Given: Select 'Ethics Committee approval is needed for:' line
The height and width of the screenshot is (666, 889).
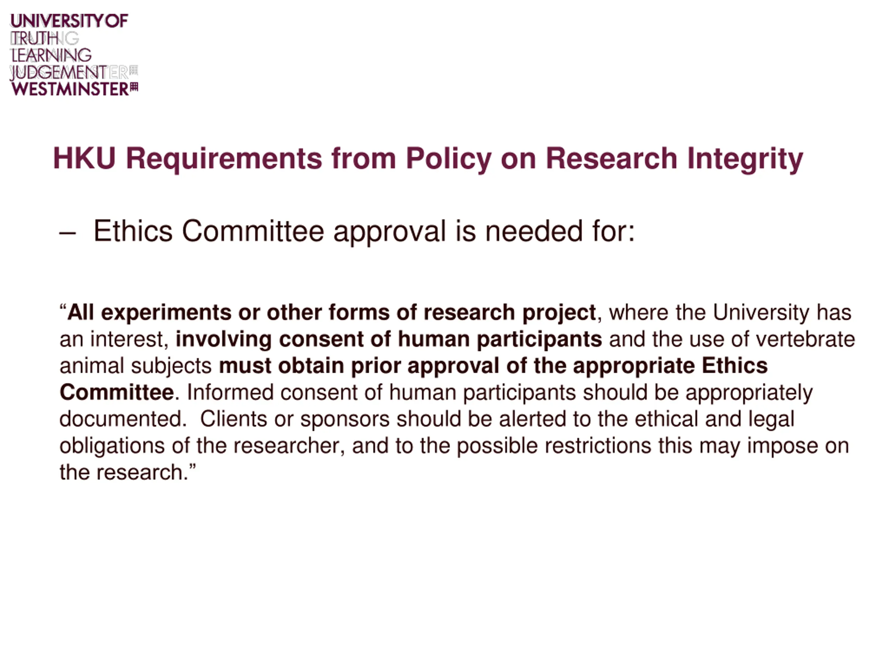Looking at the screenshot, I should pos(364,232).
